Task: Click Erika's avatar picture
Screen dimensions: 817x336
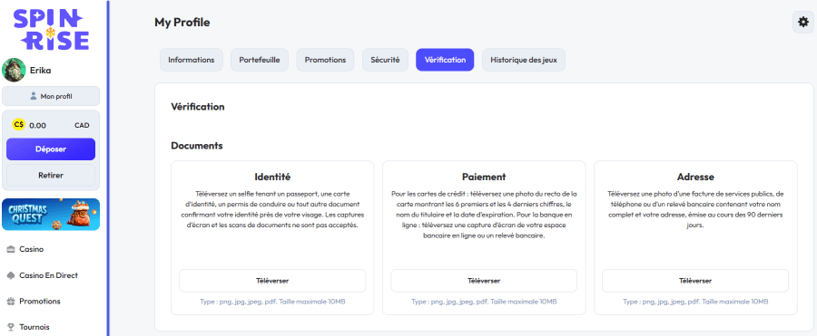Action: coord(14,71)
